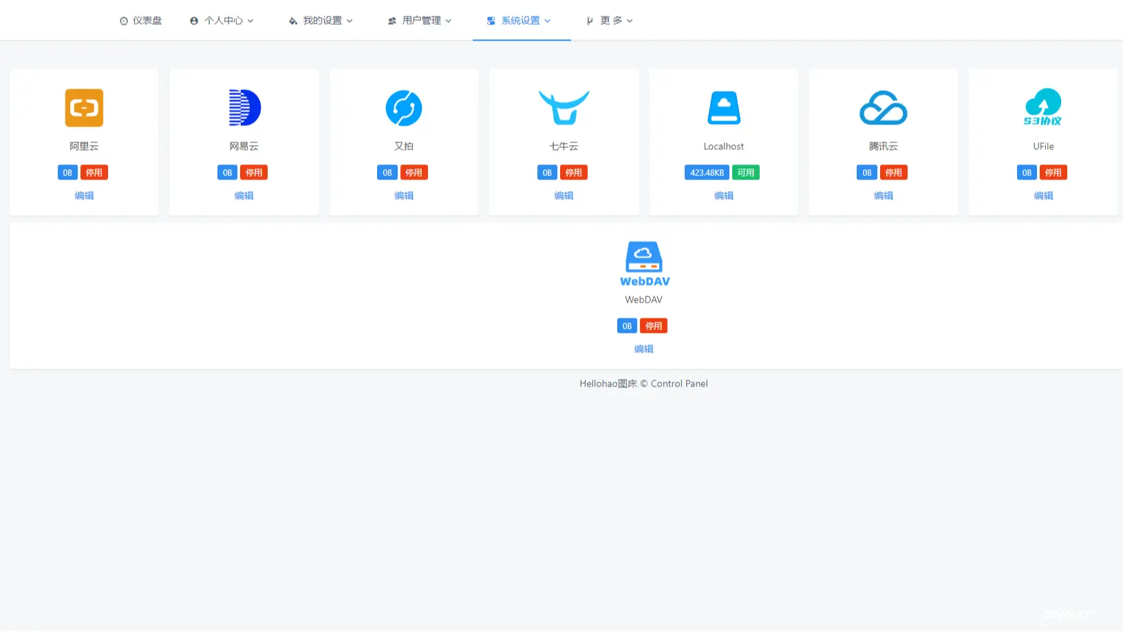This screenshot has width=1123, height=632.
Task: Click the paint bucket icon beside 我的设置
Action: (x=293, y=21)
